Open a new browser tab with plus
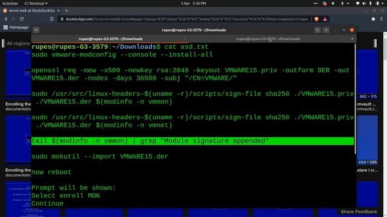The height and width of the screenshot is (217, 387). pyautogui.click(x=67, y=11)
